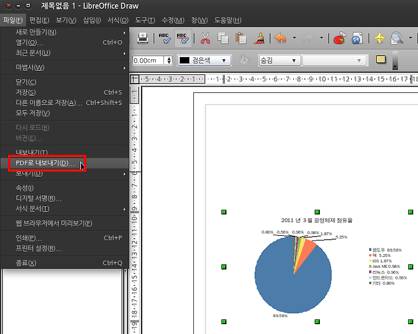The image size is (418, 334).
Task: Click the 윈도우 89.58% legend entry
Action: (385, 250)
